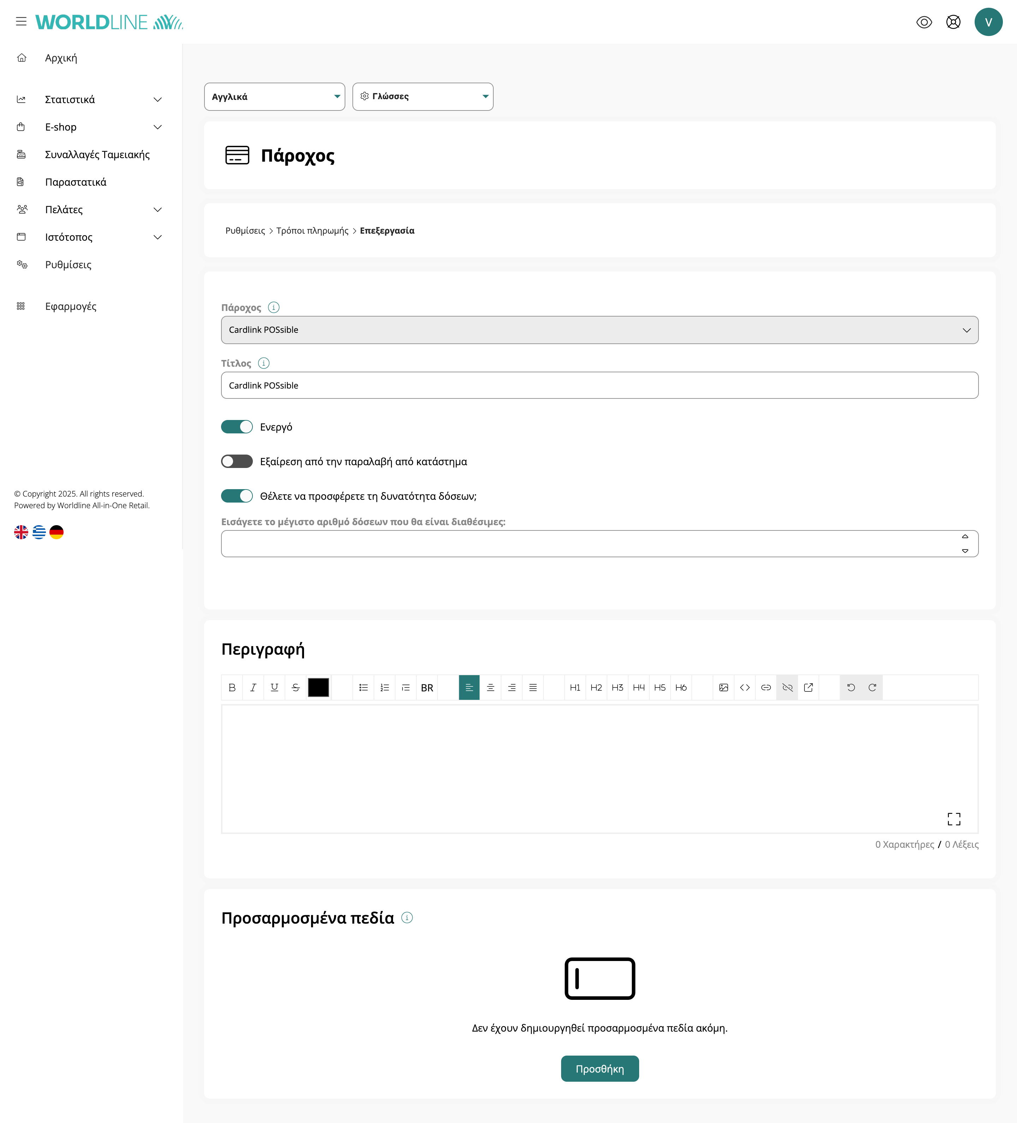This screenshot has width=1017, height=1123.
Task: Click the Προσθήκη button
Action: (x=600, y=1068)
